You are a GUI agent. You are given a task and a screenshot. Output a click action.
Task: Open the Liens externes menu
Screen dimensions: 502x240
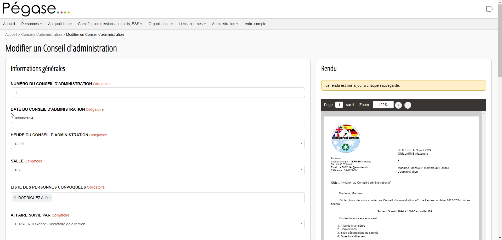(192, 24)
